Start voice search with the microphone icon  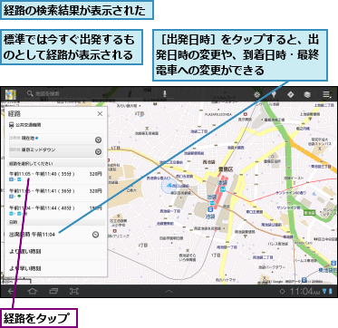(x=165, y=94)
